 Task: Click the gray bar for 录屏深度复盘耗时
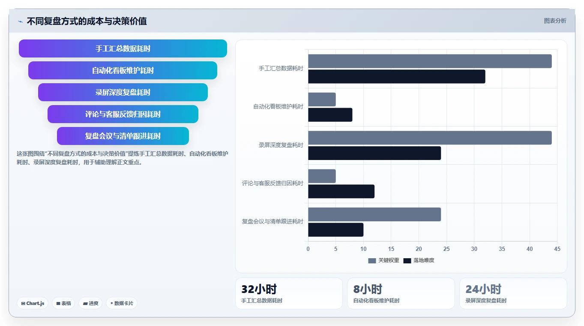tap(430, 138)
